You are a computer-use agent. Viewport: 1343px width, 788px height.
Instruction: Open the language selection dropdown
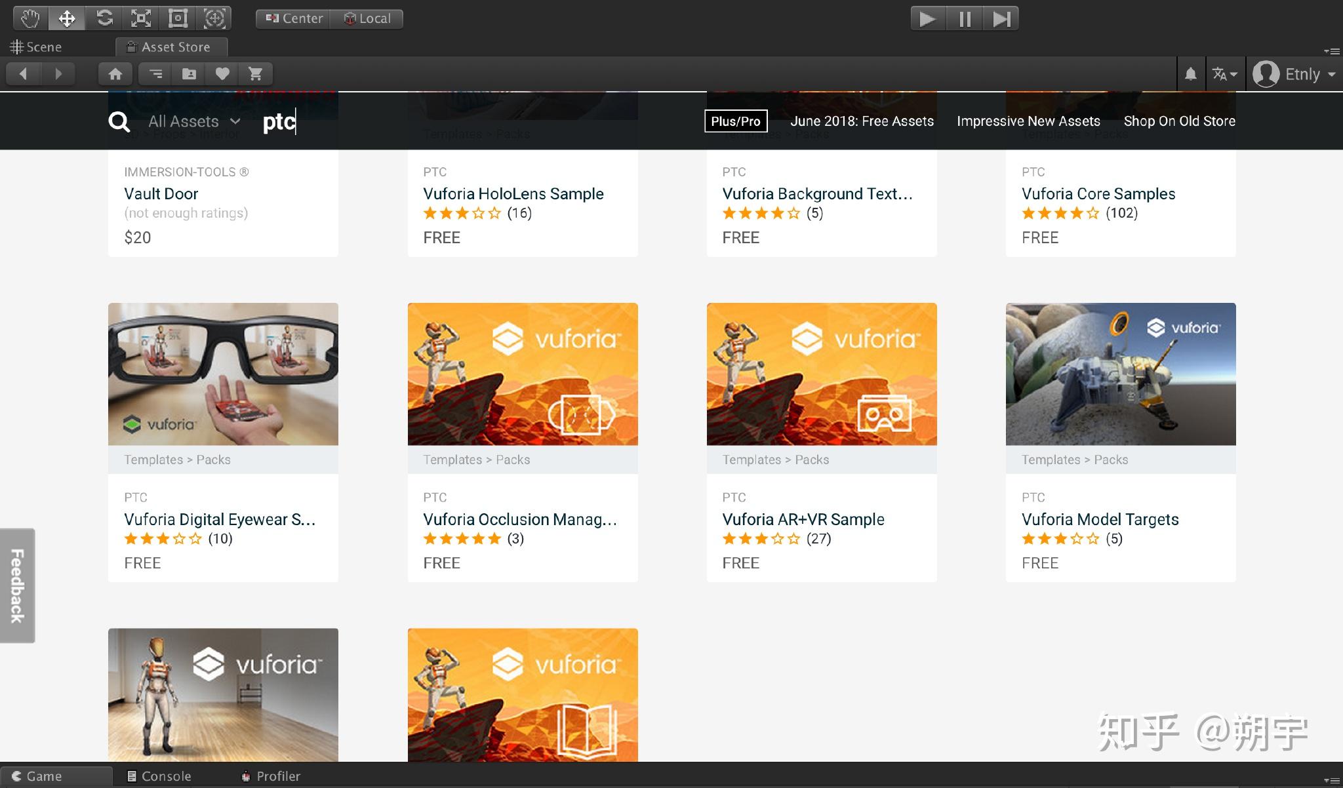tap(1224, 74)
